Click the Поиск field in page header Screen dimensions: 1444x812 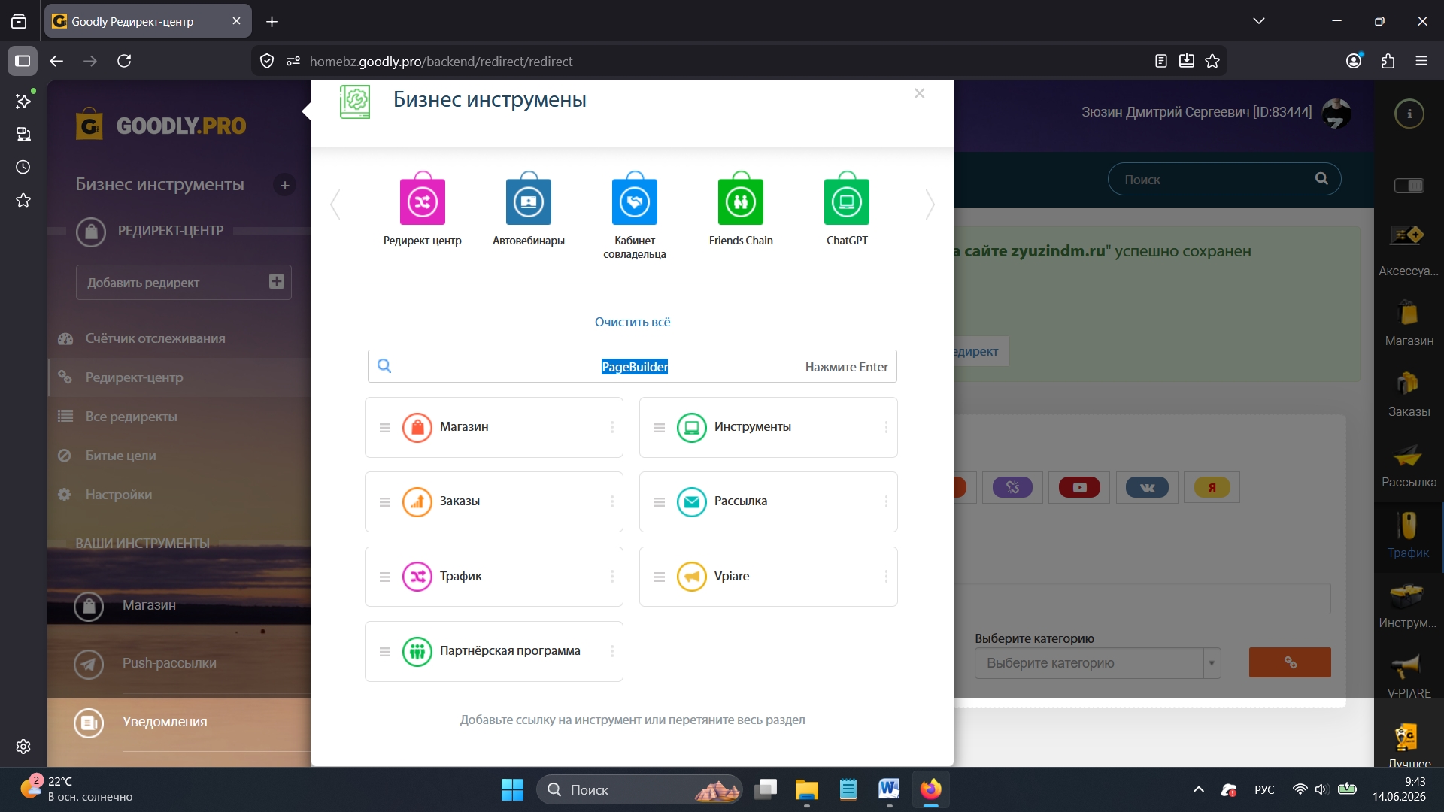click(x=1224, y=179)
